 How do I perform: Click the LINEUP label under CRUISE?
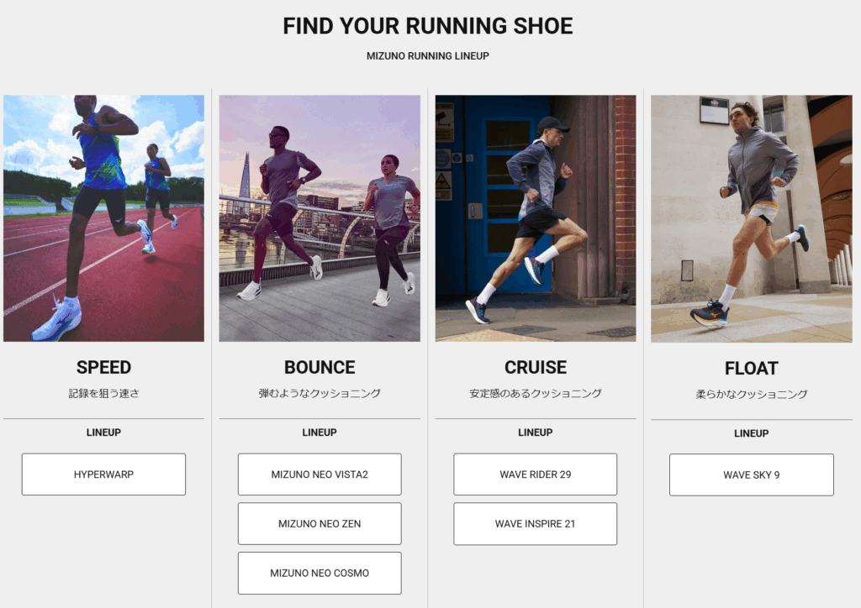pos(536,432)
